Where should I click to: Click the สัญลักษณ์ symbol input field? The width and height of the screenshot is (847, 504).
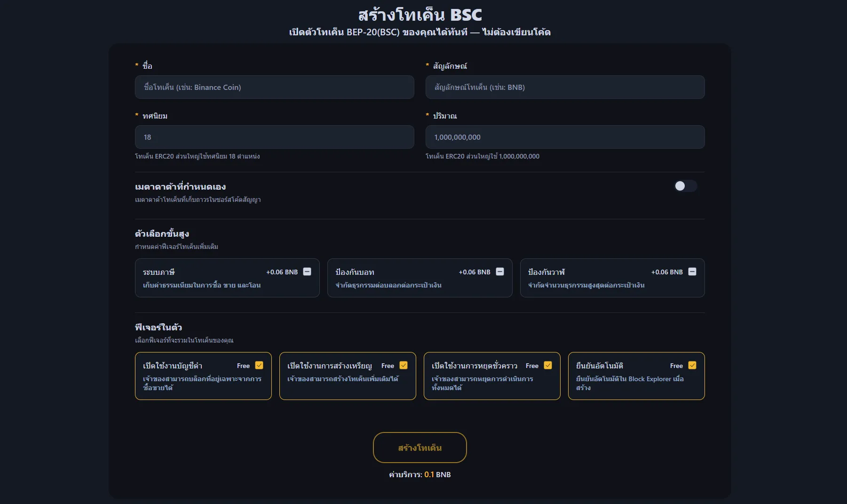[x=565, y=87]
